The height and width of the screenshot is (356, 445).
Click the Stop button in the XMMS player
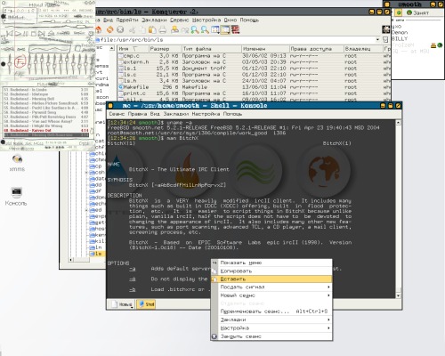coord(34,33)
